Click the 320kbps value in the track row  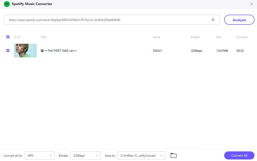click(x=197, y=51)
